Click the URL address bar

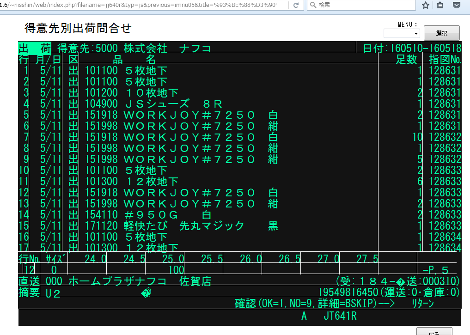[x=143, y=5]
